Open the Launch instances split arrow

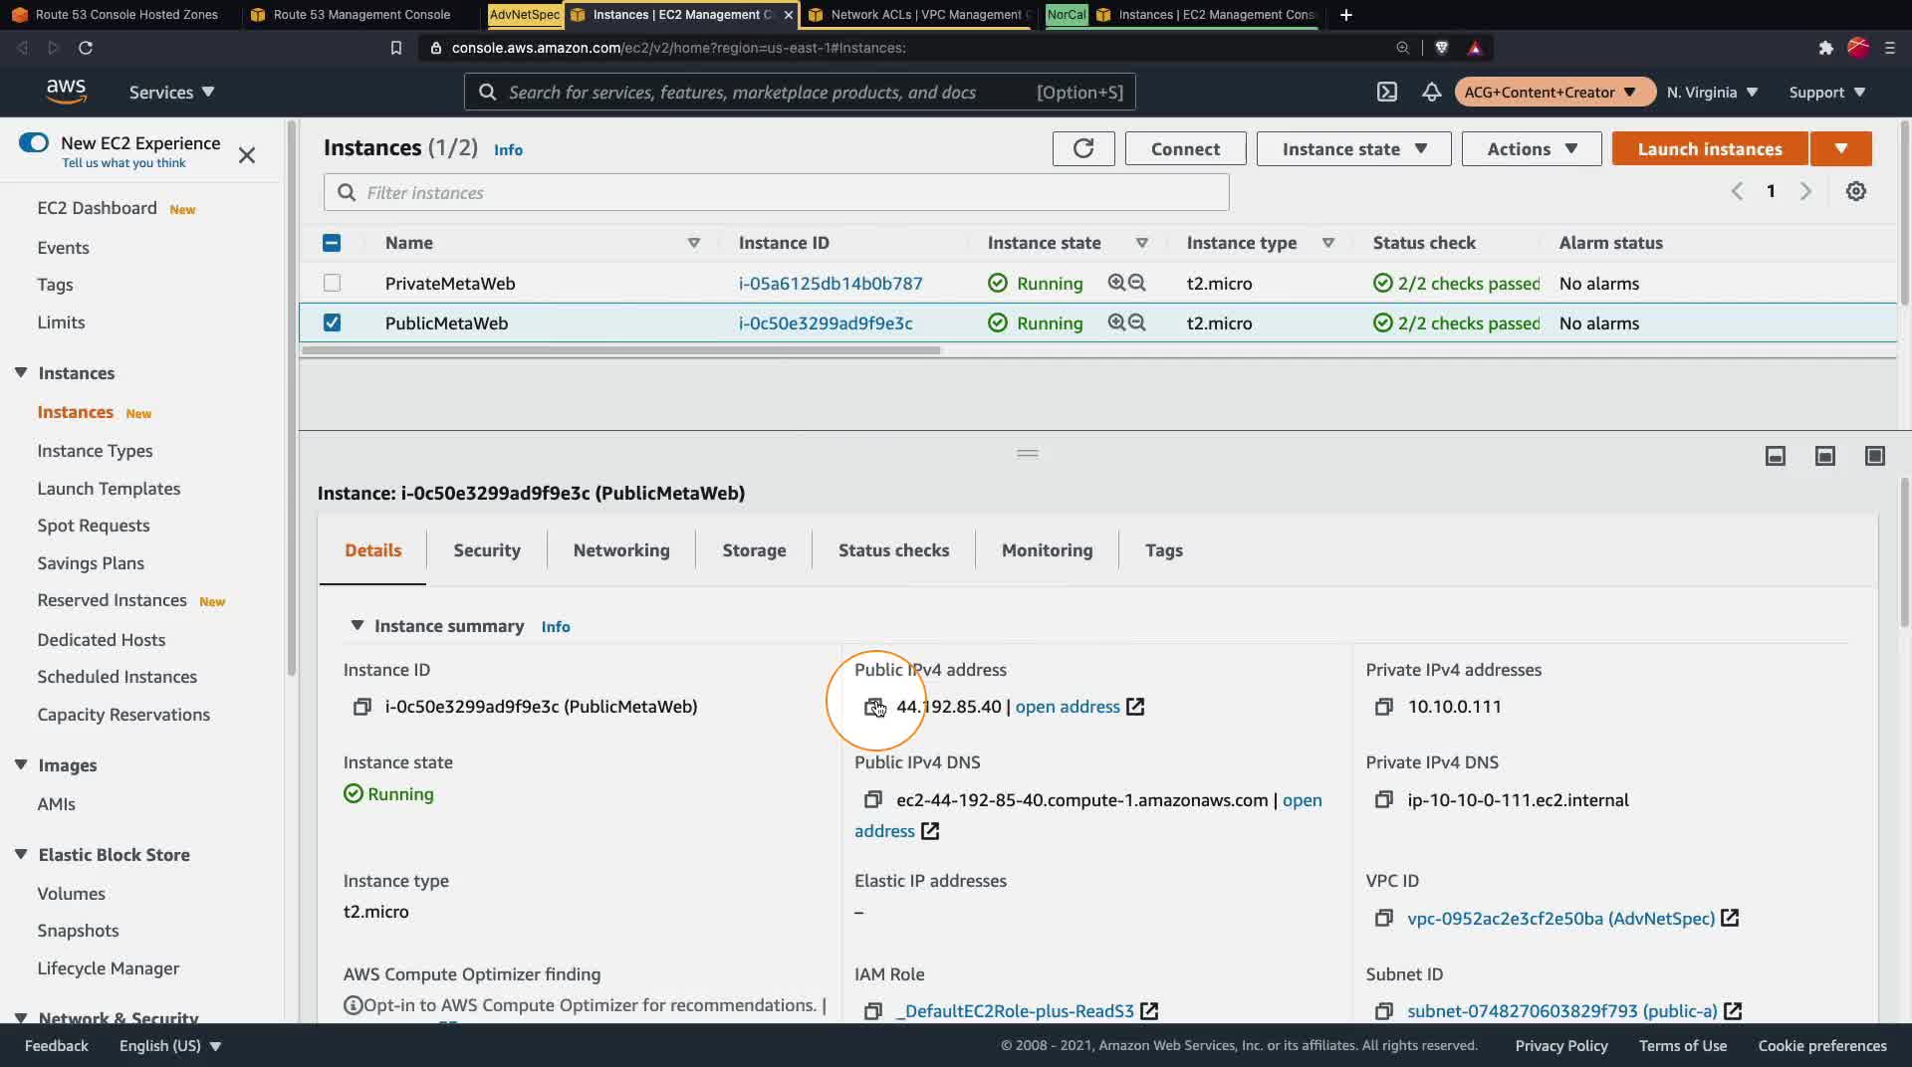point(1841,148)
